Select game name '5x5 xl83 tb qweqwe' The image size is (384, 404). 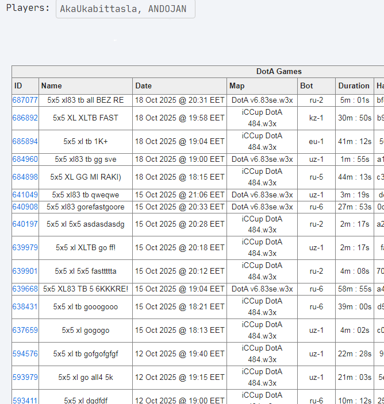(x=86, y=195)
